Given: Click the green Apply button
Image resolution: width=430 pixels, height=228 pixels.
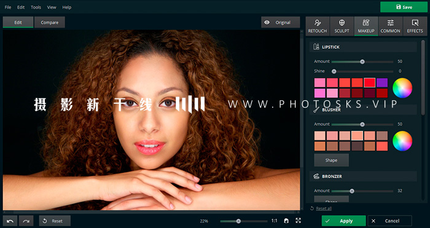Looking at the screenshot, I should coord(343,221).
